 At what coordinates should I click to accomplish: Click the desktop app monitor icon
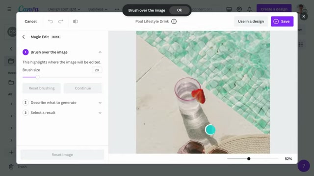[229, 9]
